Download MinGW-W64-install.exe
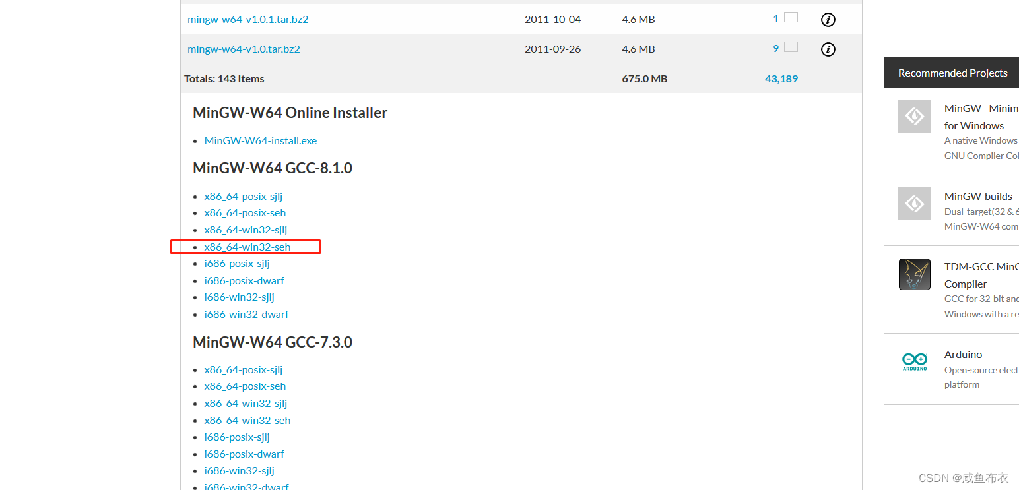This screenshot has width=1019, height=490. 260,140
